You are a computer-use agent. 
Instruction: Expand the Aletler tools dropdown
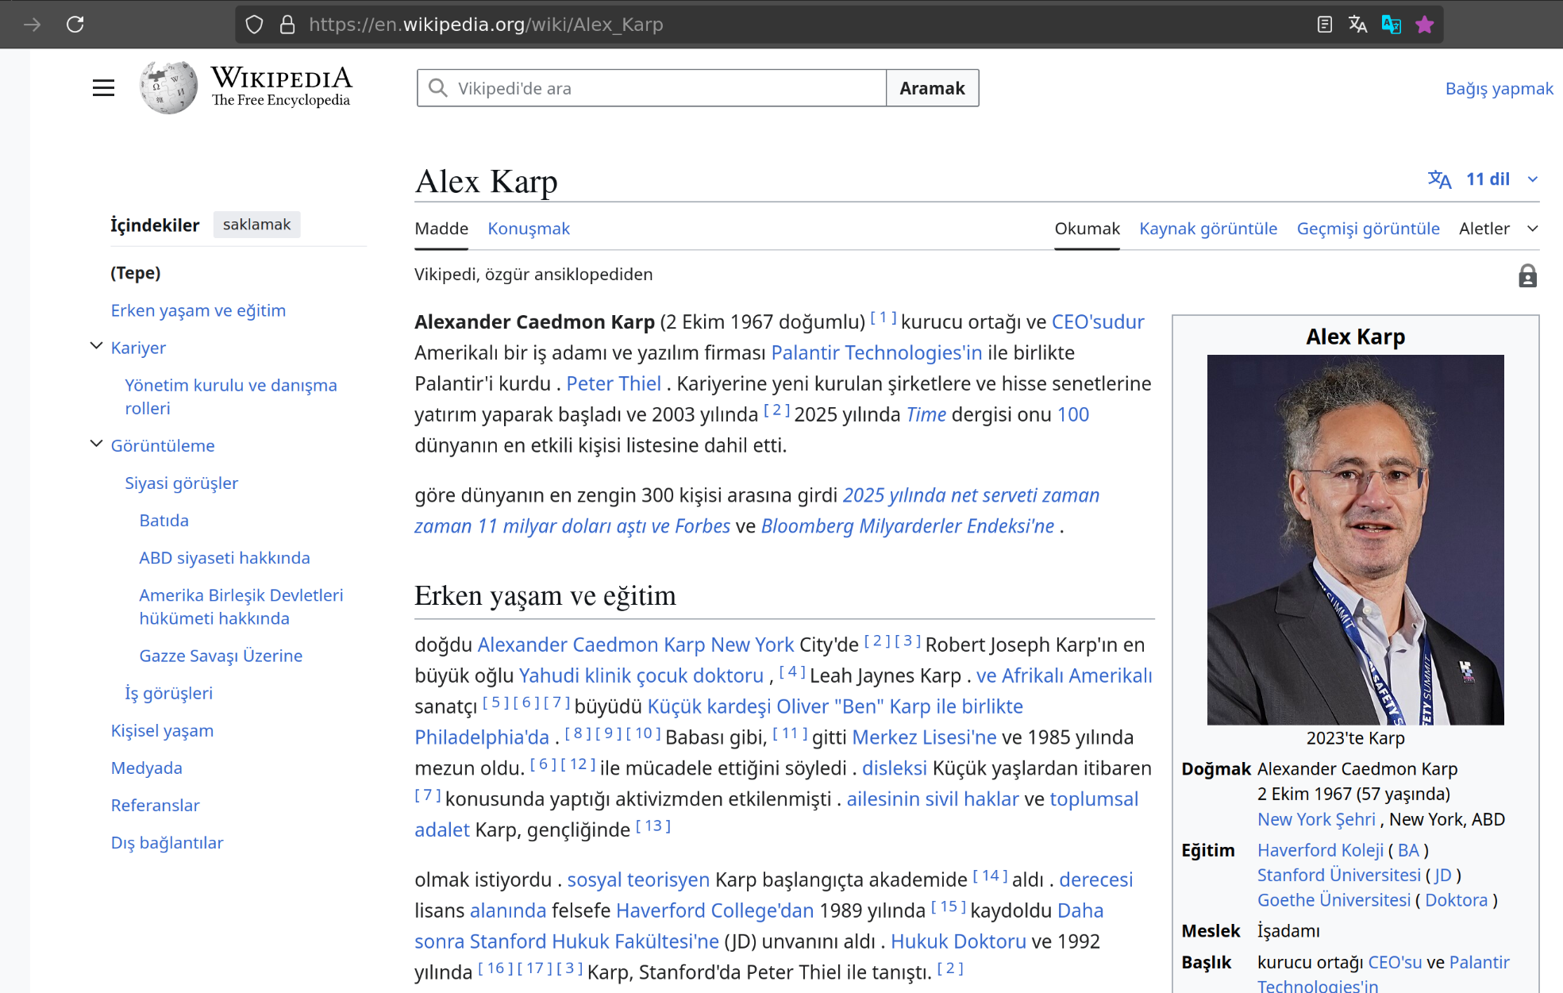click(1499, 229)
